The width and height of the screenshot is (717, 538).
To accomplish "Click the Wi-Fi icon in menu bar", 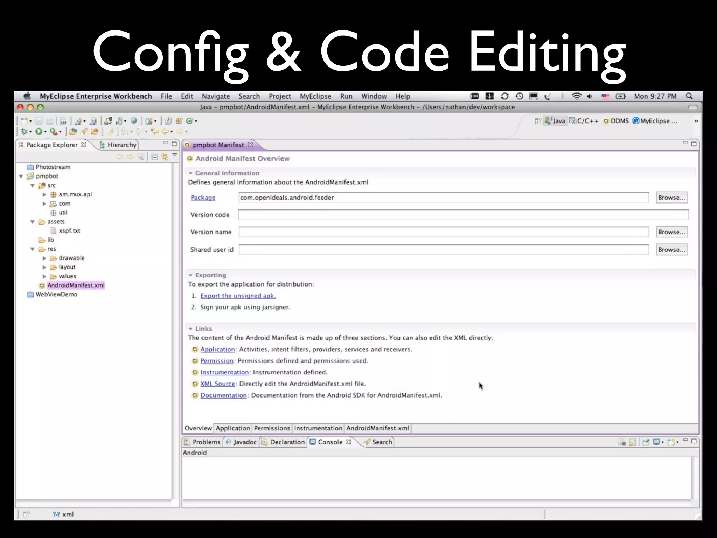I will click(576, 96).
